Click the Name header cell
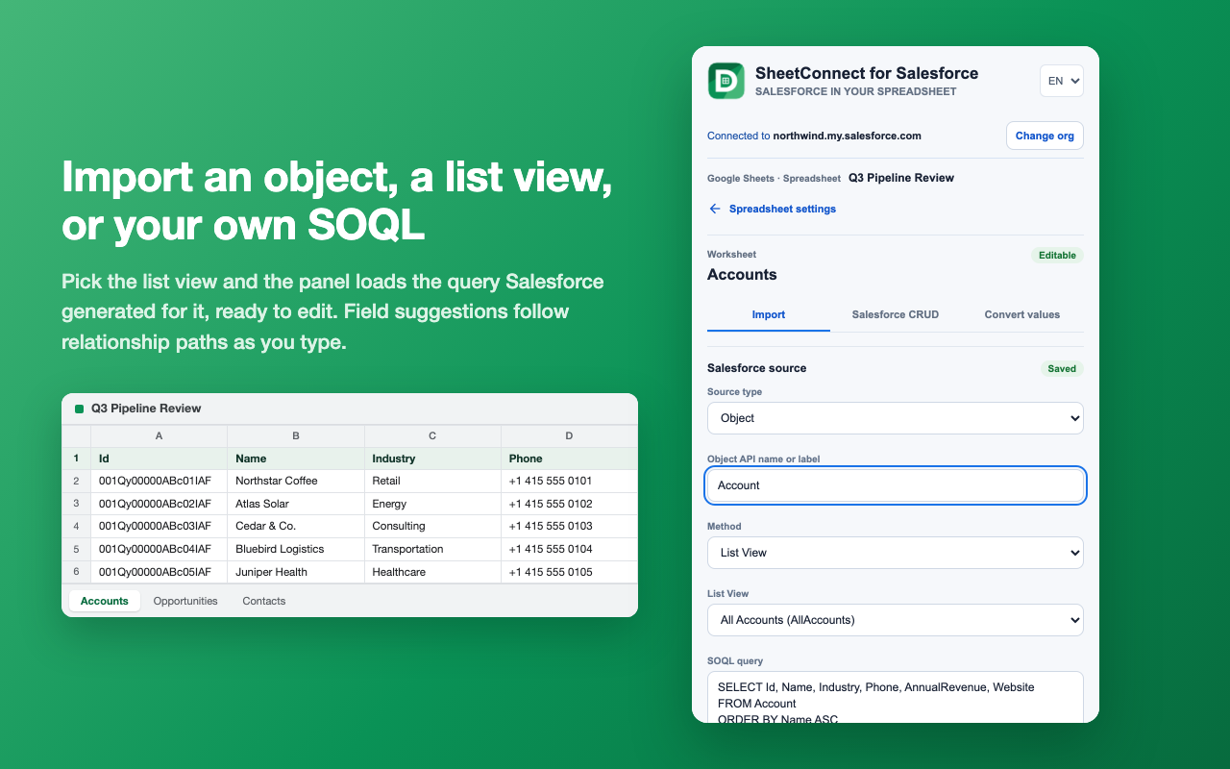This screenshot has height=769, width=1230. 296,459
